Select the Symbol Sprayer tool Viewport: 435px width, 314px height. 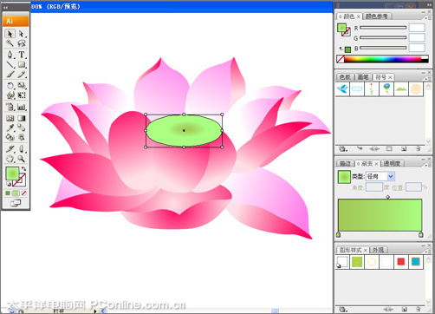(x=10, y=107)
